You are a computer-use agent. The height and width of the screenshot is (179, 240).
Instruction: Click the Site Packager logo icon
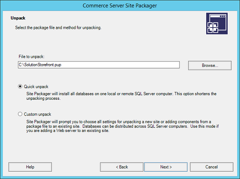point(217,24)
